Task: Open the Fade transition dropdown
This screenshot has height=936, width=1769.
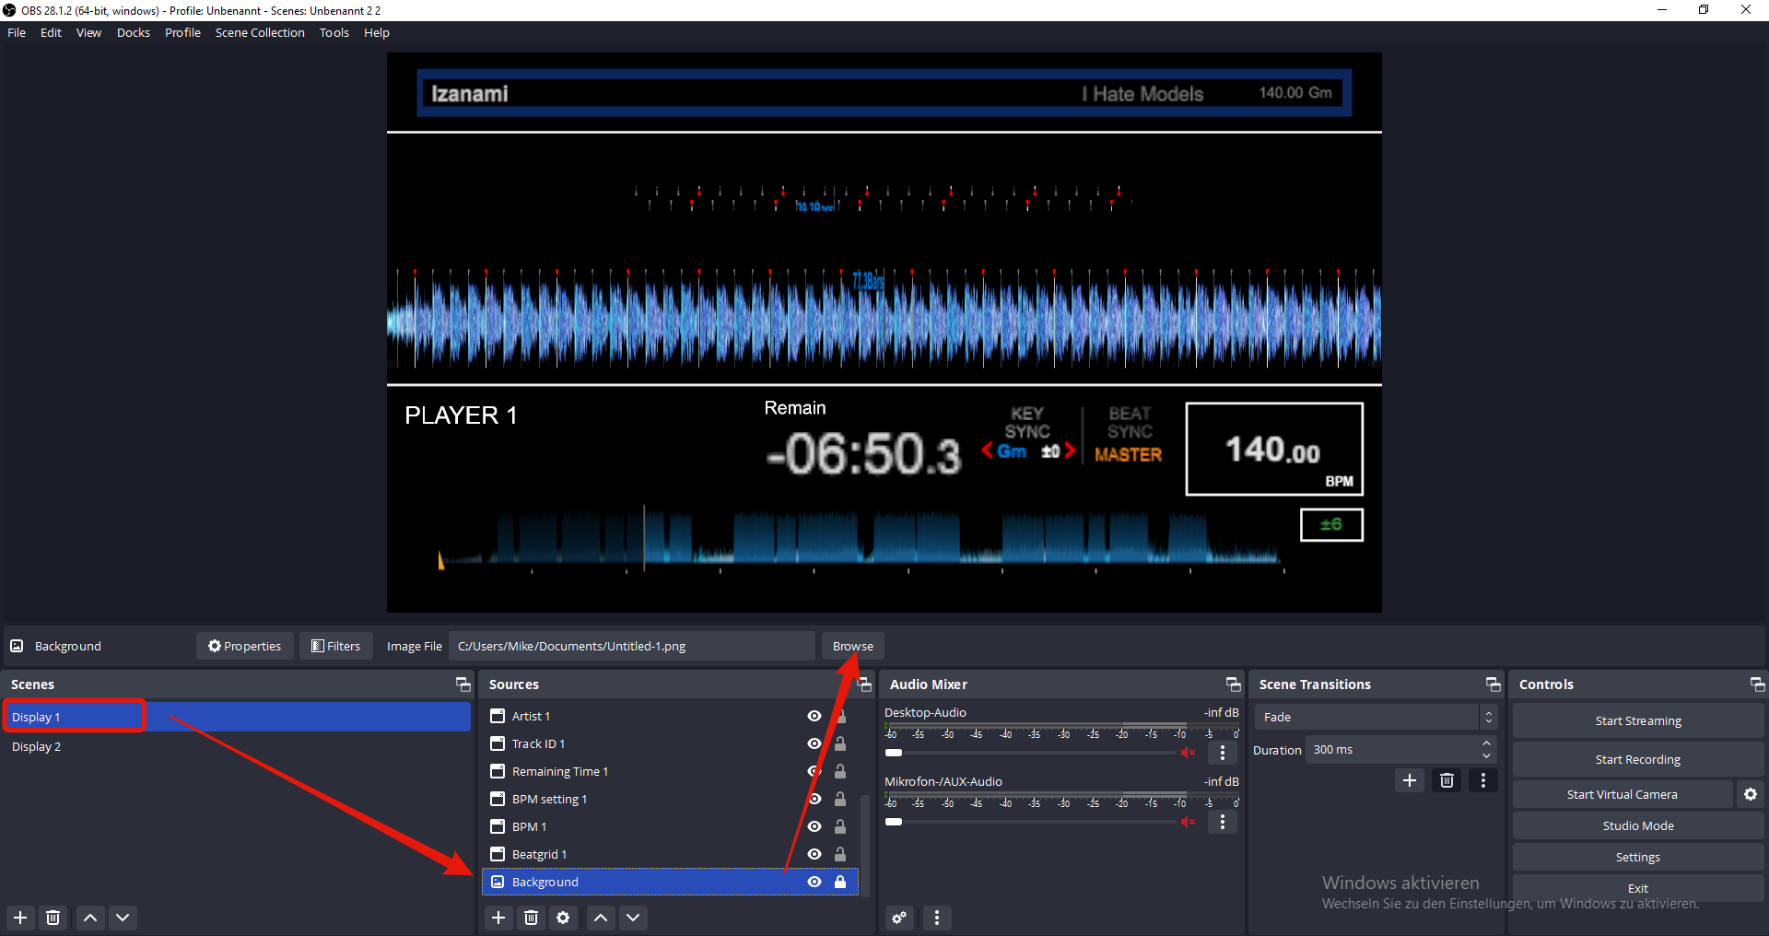Action: (1376, 717)
